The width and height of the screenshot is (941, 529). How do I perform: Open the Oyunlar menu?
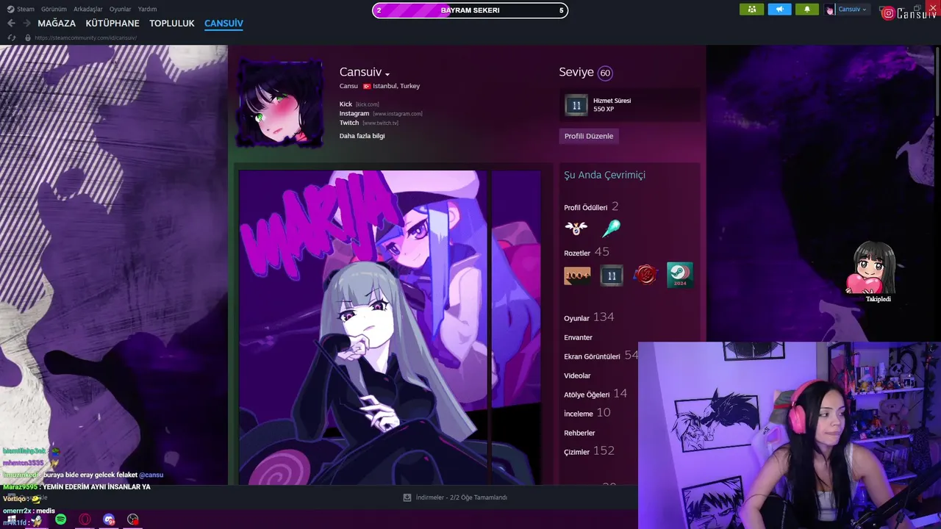(120, 9)
